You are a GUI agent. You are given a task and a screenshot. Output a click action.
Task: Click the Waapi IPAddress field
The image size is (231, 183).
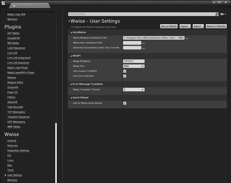[x=134, y=61]
